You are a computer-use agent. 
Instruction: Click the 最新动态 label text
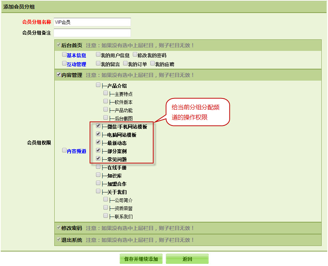coord(117,143)
